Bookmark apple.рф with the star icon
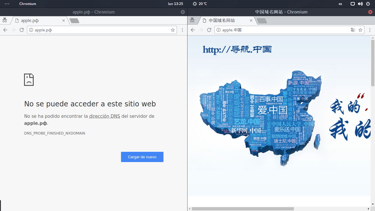375x211 pixels. pyautogui.click(x=173, y=30)
